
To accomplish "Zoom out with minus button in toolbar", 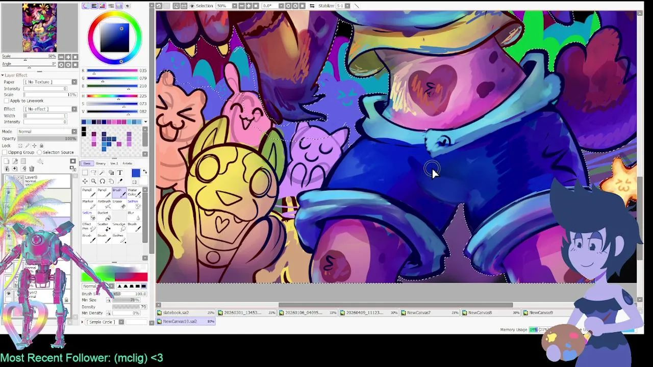I will tap(242, 6).
